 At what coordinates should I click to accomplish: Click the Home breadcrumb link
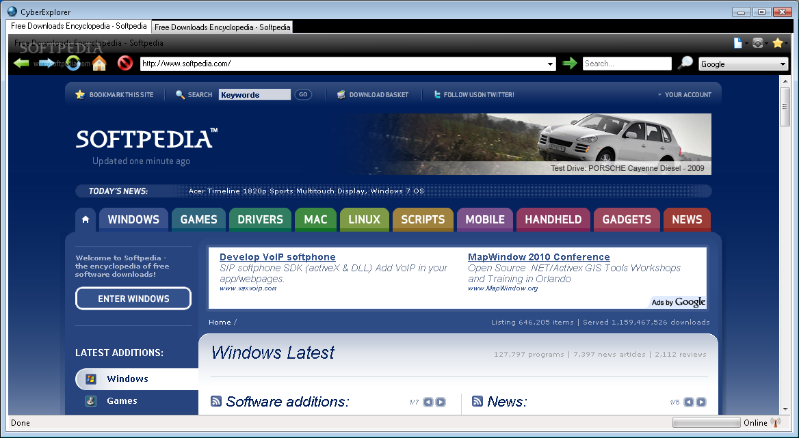(x=220, y=322)
